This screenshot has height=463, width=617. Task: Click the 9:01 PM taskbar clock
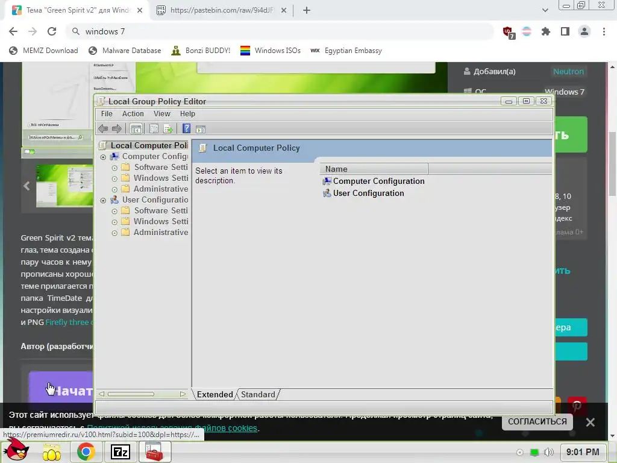click(x=583, y=452)
